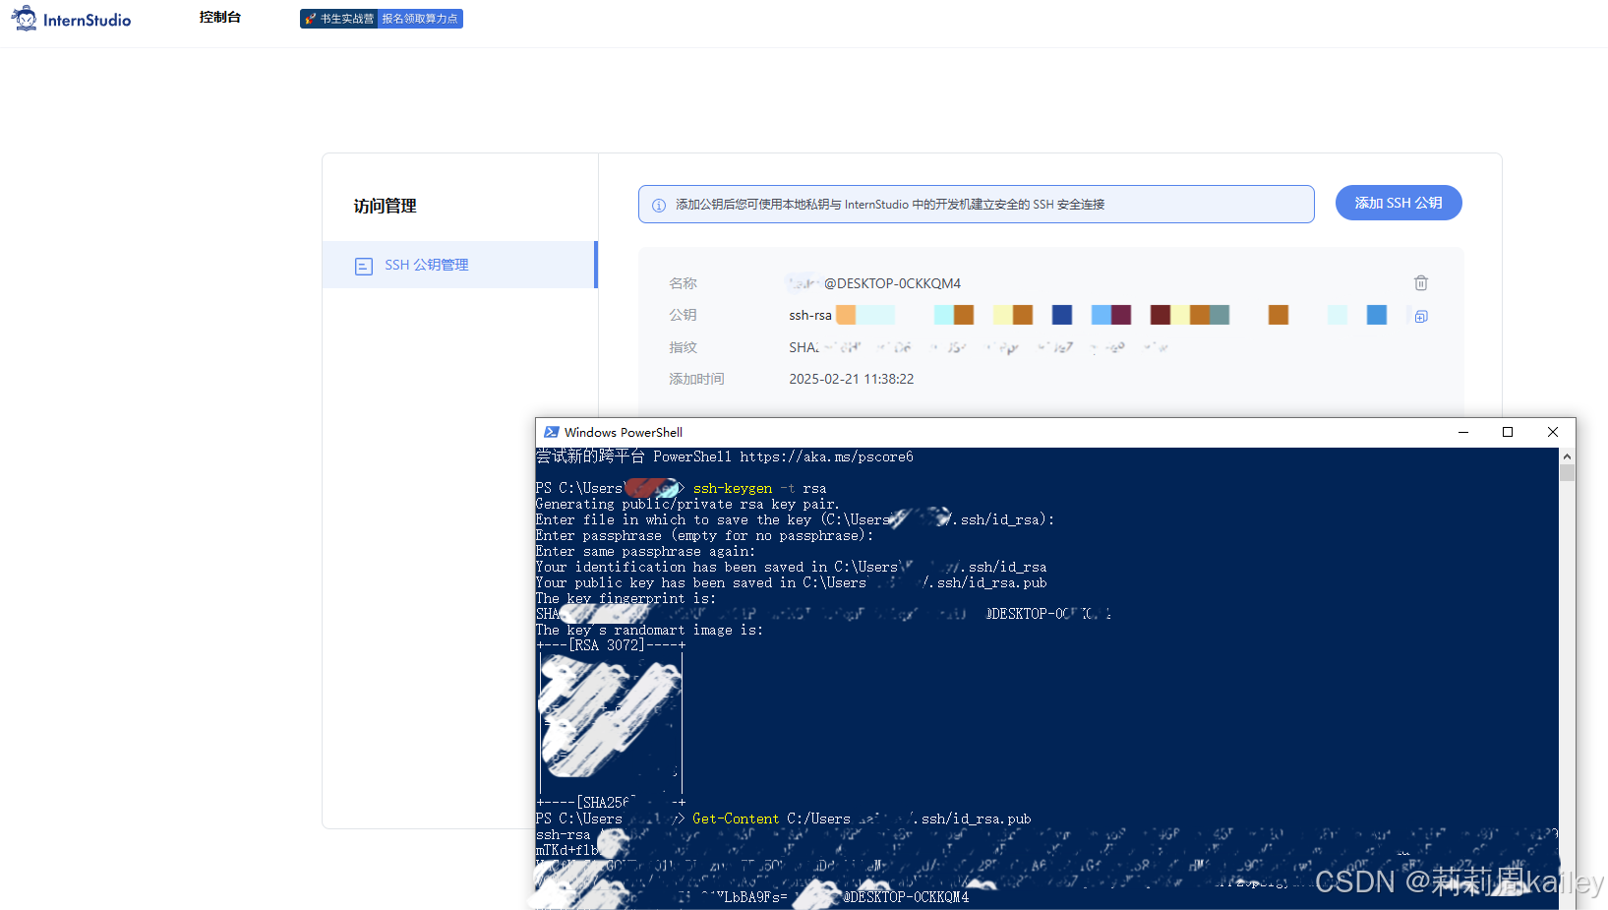Image resolution: width=1608 pixels, height=910 pixels.
Task: Click the 公钥 field label
Action: click(683, 315)
